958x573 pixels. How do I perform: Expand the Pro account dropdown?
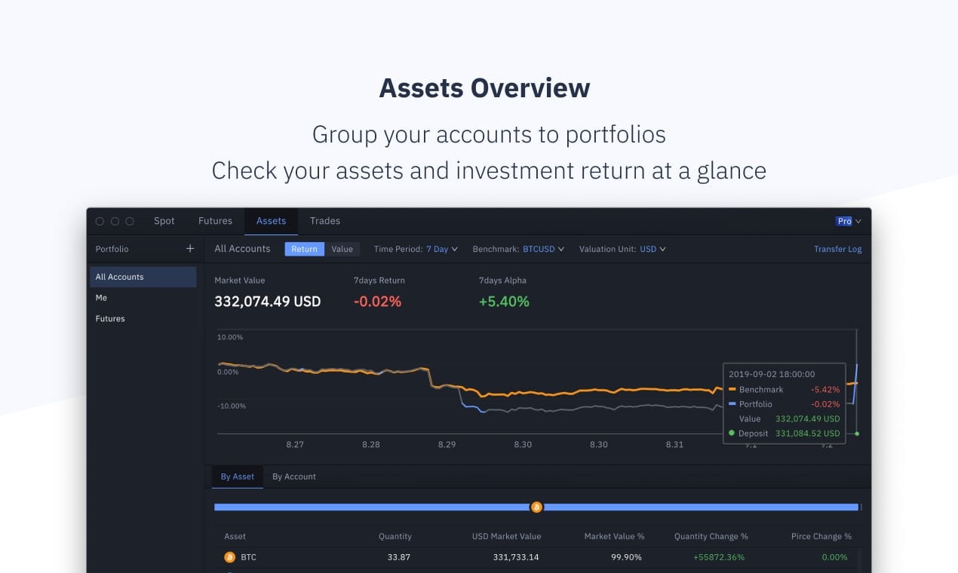(x=848, y=221)
